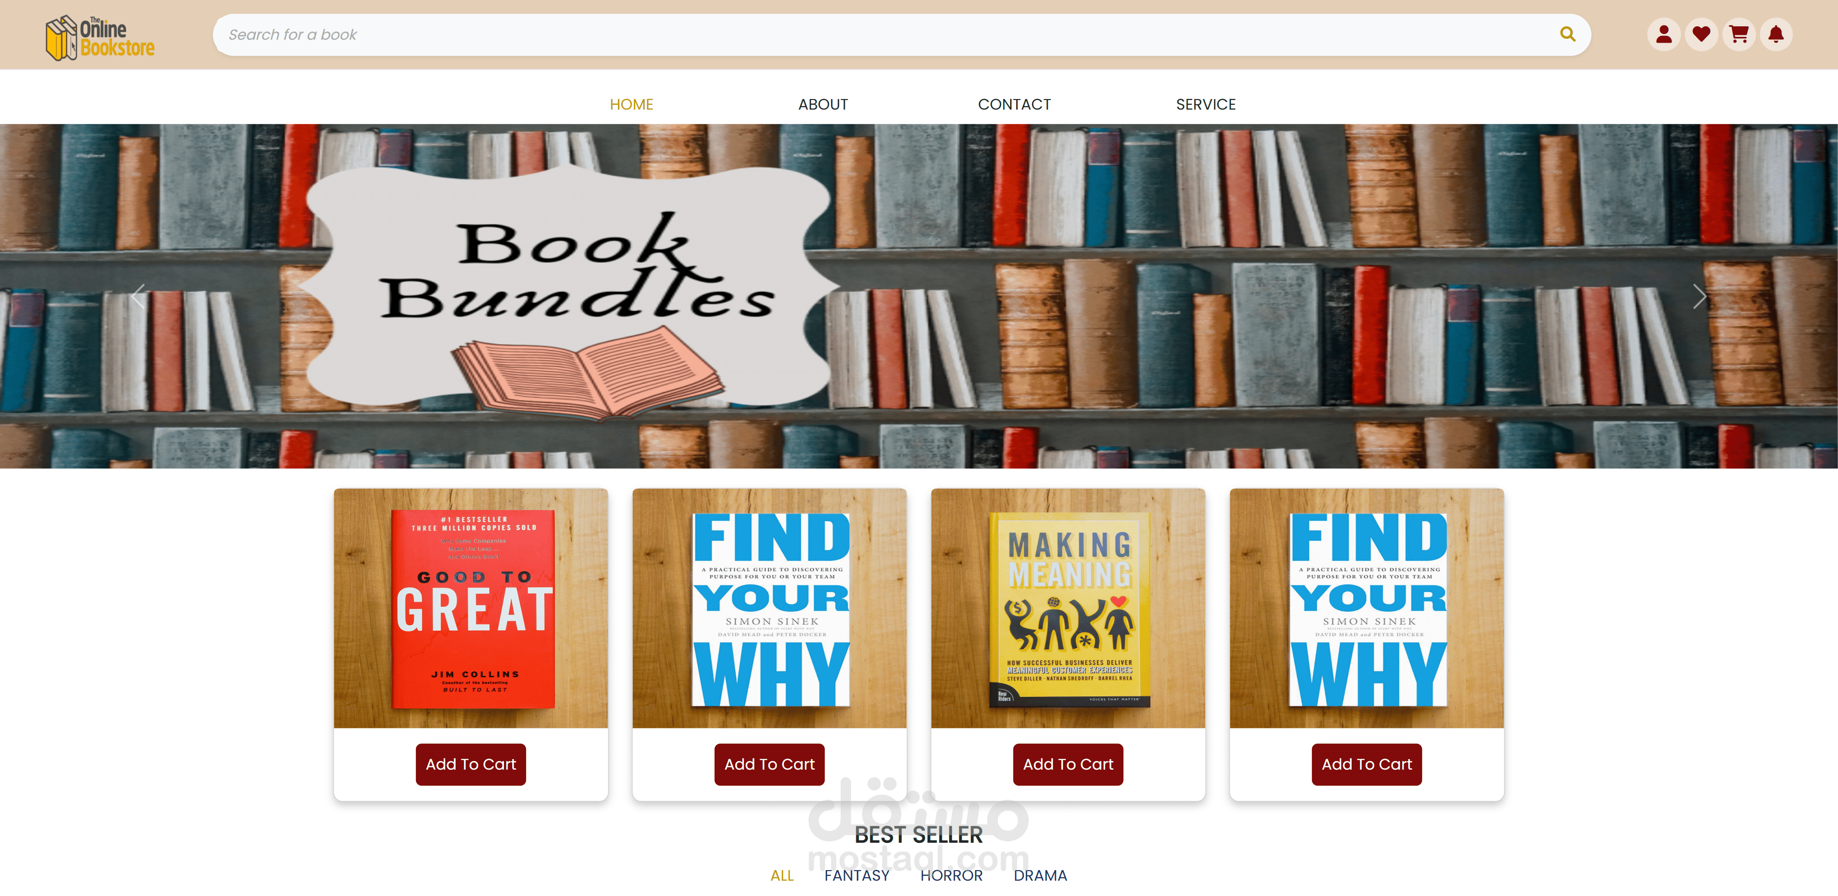Screen dimensions: 1838x896
Task: Open the SERVICE menu item
Action: click(x=1206, y=104)
